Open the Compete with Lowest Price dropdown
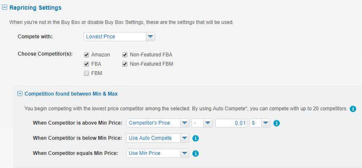This screenshot has height=168, width=362. pyautogui.click(x=119, y=37)
